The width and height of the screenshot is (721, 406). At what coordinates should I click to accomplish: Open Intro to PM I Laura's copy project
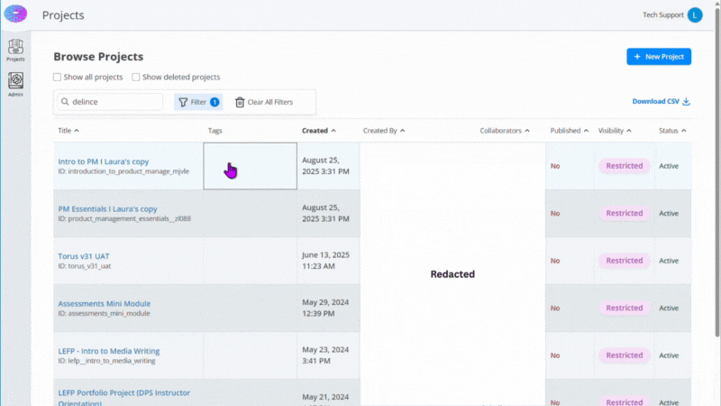[x=104, y=161]
